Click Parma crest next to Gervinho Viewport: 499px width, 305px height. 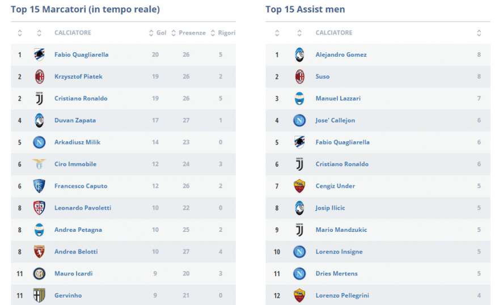[39, 295]
